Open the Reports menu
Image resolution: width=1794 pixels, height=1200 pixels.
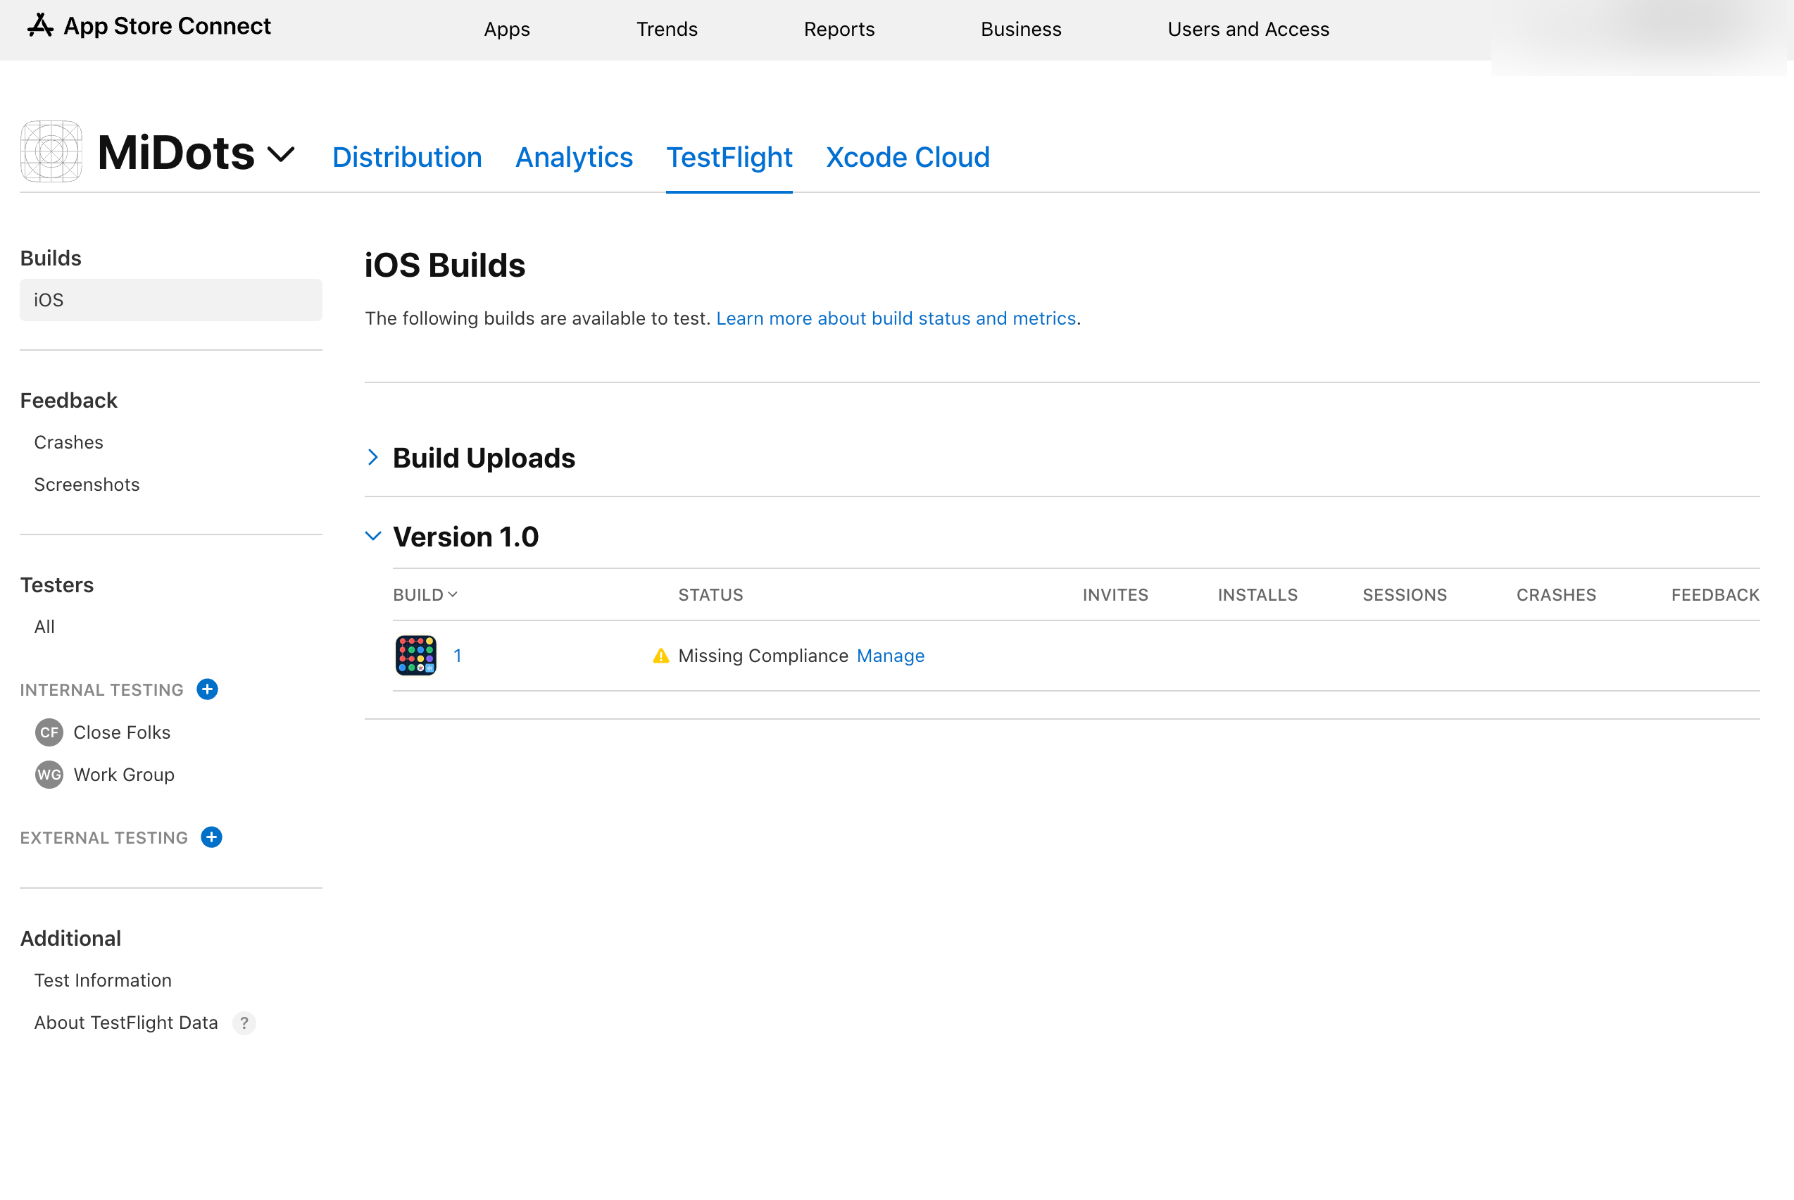click(x=839, y=29)
